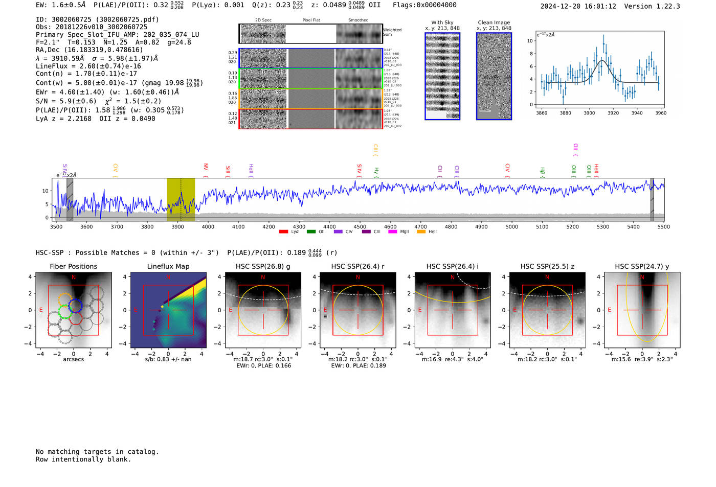
Task: Click the yellow highlighted region near 3900
Action: tap(181, 200)
